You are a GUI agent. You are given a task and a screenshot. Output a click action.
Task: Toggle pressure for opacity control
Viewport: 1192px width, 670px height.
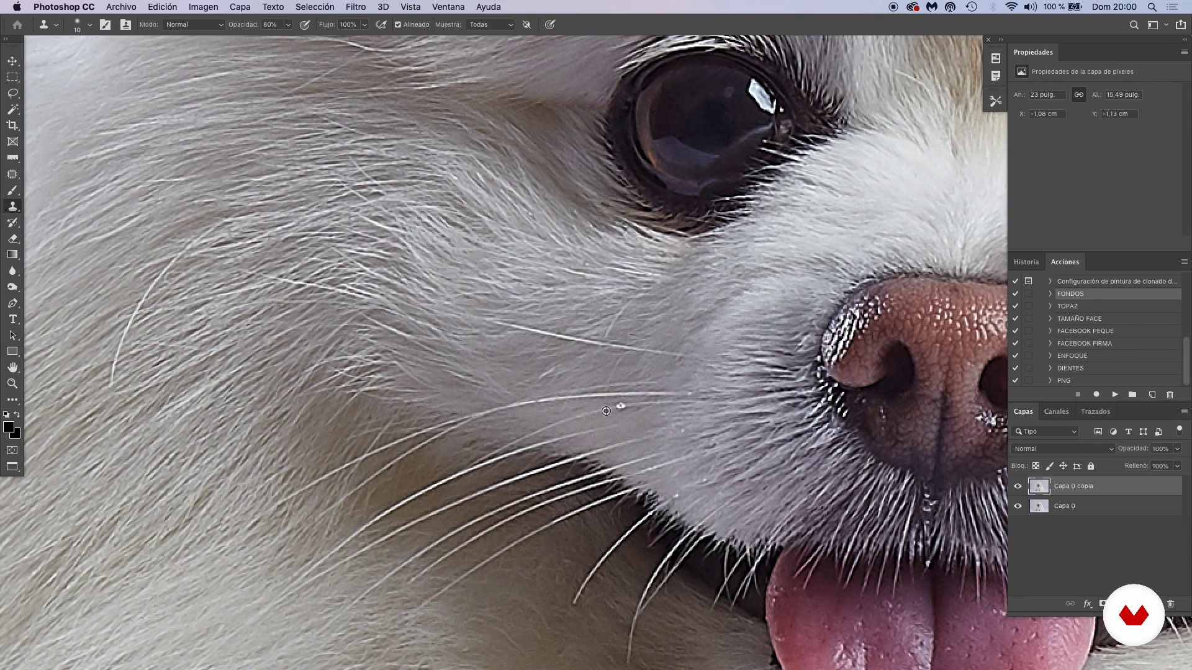point(305,25)
